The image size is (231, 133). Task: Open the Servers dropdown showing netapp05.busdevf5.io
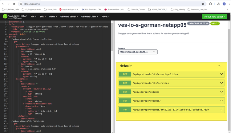(x=137, y=52)
